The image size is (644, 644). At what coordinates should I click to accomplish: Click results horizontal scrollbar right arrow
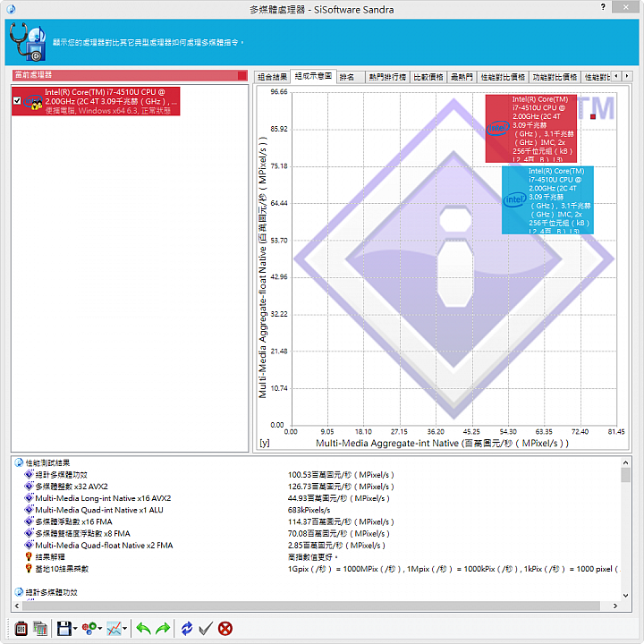[615, 606]
